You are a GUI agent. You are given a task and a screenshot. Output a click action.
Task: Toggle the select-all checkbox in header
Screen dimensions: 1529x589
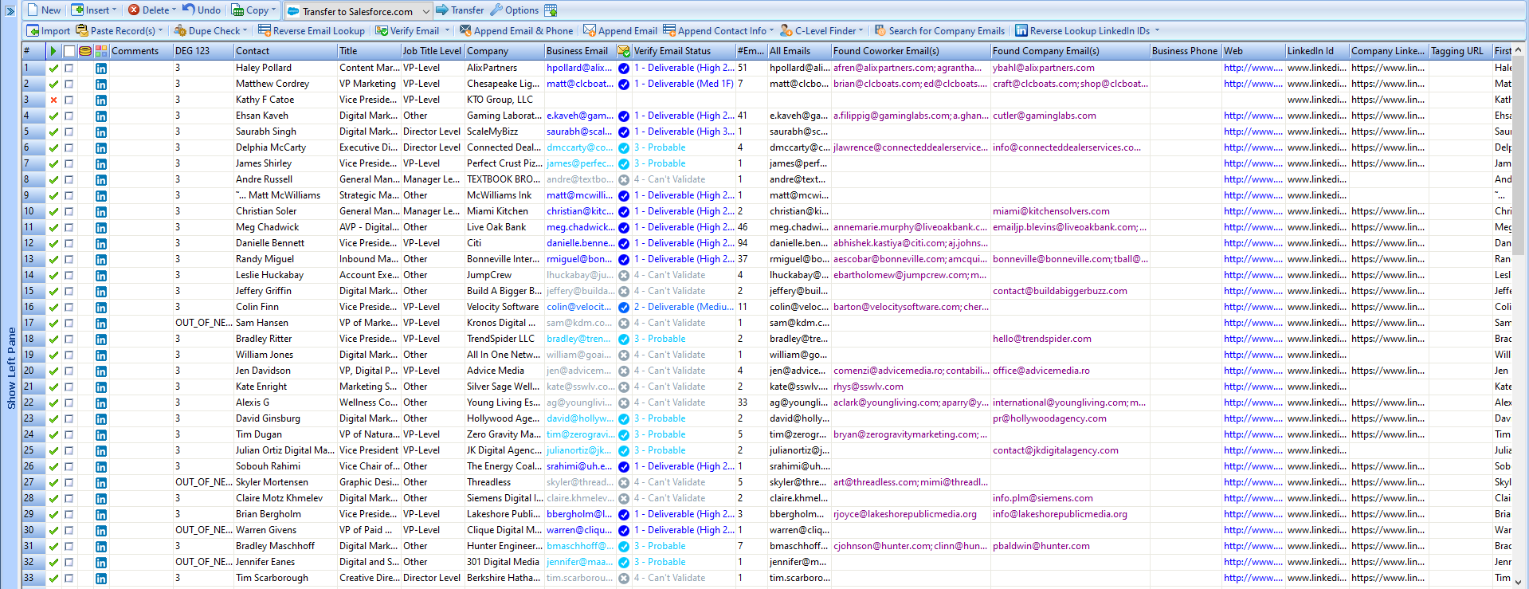[x=69, y=51]
